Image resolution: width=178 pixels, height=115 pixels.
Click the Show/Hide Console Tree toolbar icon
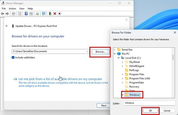pos(14,14)
